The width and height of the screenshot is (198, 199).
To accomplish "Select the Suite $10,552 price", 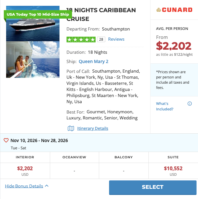I will coord(173,168).
